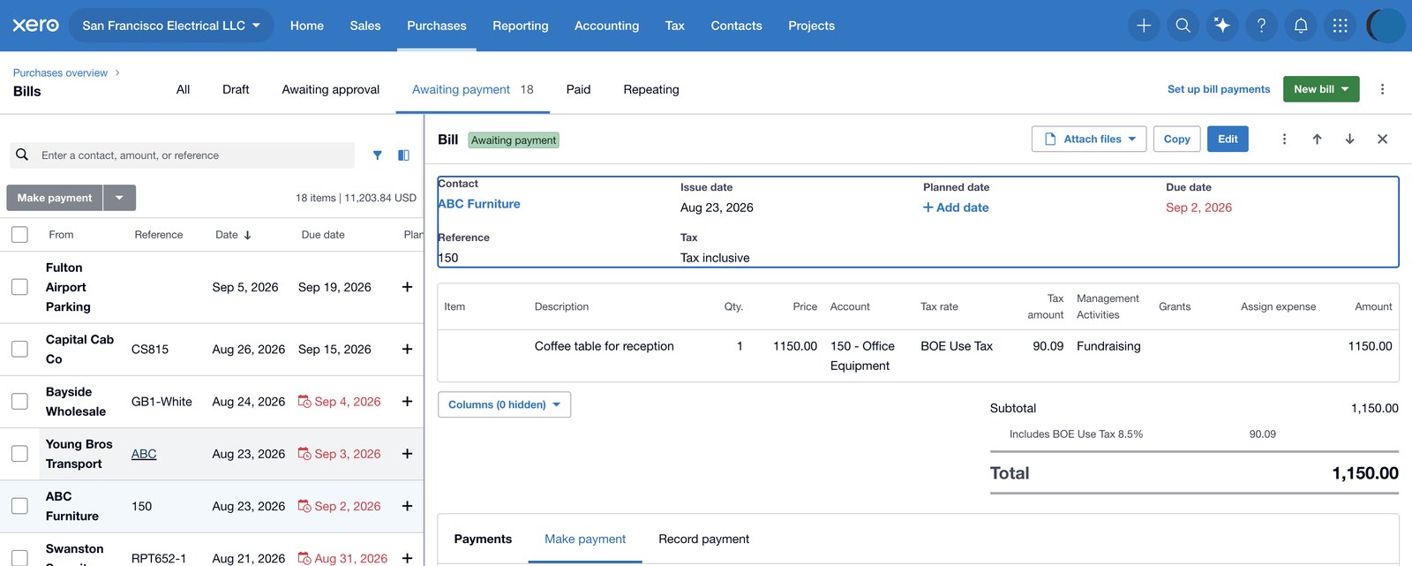Go to previous bill with up arrow
1412x566 pixels.
tap(1317, 139)
